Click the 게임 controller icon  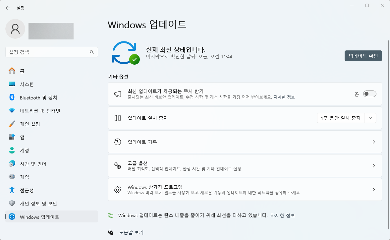pos(12,177)
